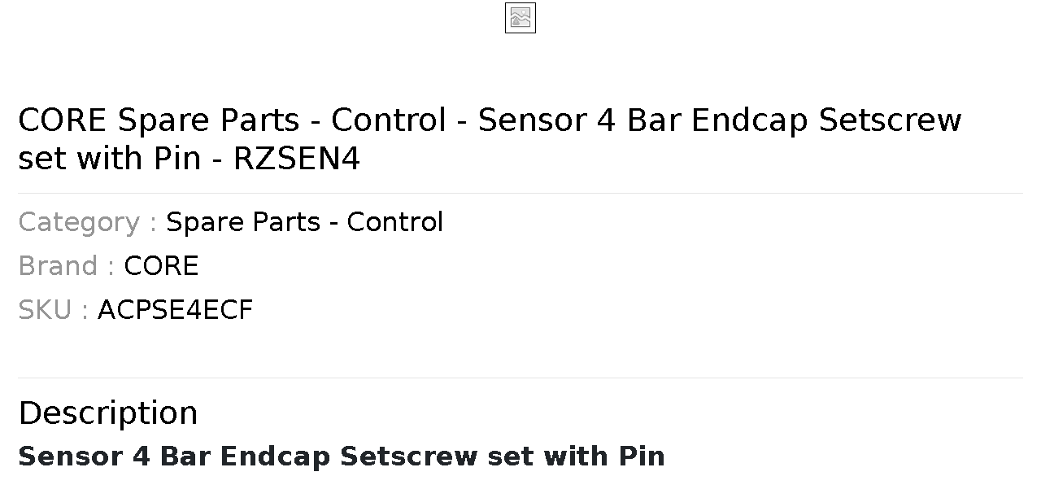
Task: Click the divider line above Description heading
Action: 520,378
